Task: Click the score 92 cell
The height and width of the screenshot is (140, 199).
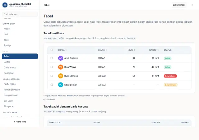Action: point(134,58)
